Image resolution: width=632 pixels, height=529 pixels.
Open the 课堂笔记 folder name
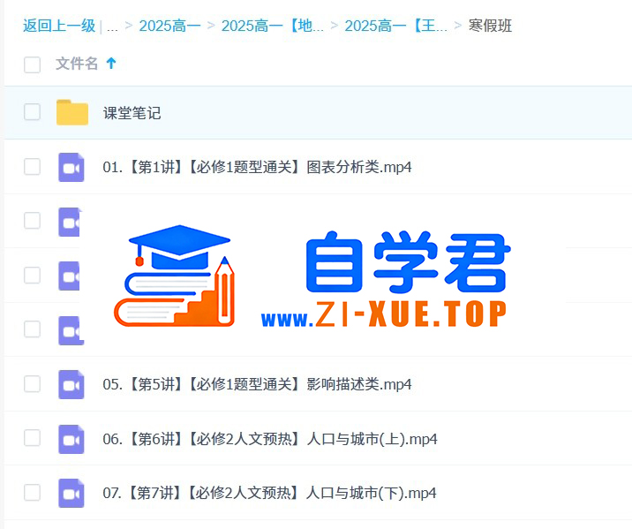tap(132, 113)
